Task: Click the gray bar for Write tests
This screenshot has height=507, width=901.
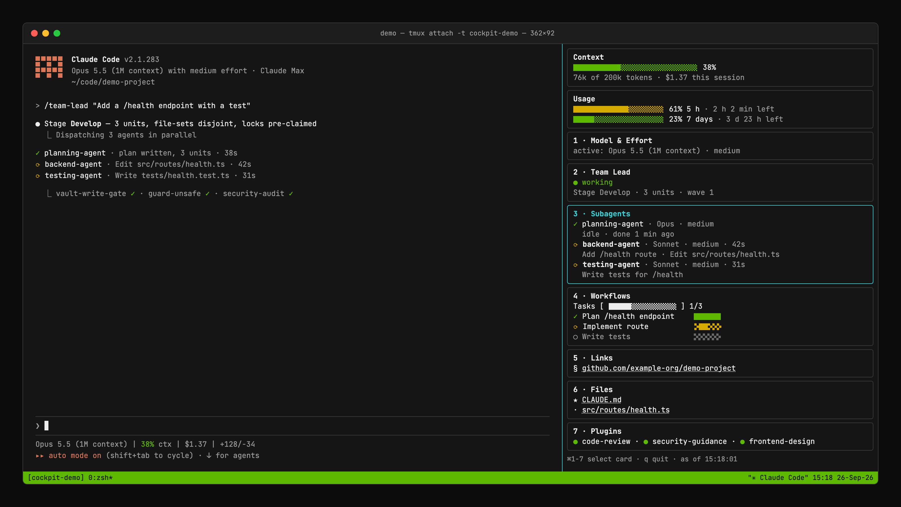Action: click(707, 337)
